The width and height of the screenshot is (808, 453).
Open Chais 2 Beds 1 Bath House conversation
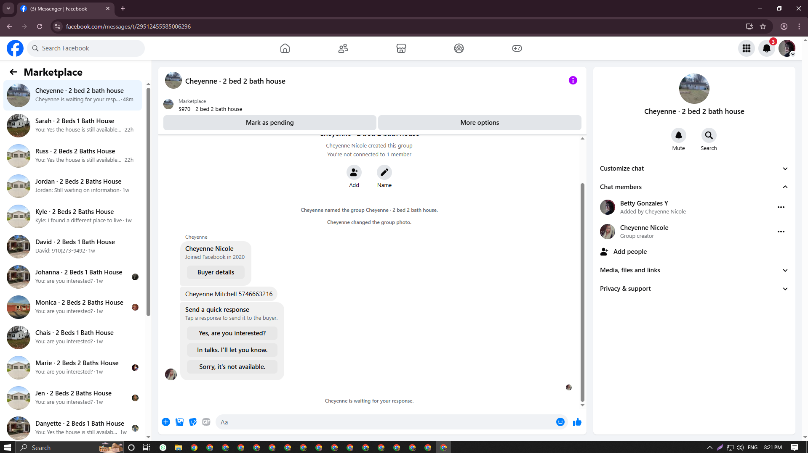tap(73, 337)
